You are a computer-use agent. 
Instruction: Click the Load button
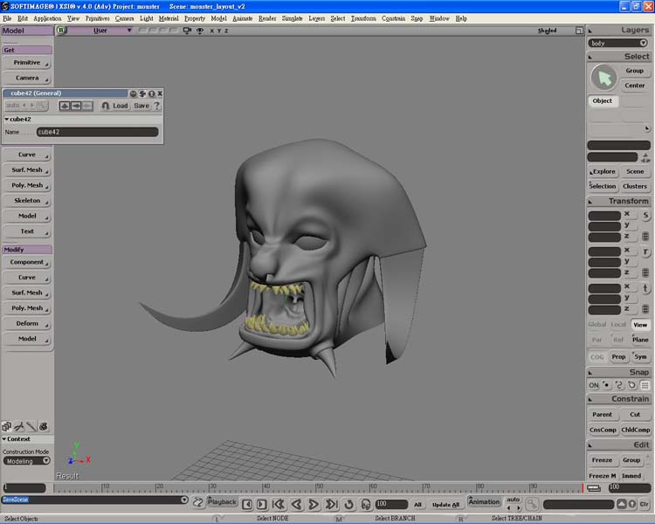[x=121, y=106]
